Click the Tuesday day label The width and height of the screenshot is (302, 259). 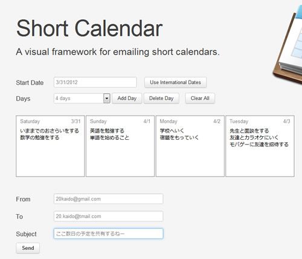[x=239, y=122]
